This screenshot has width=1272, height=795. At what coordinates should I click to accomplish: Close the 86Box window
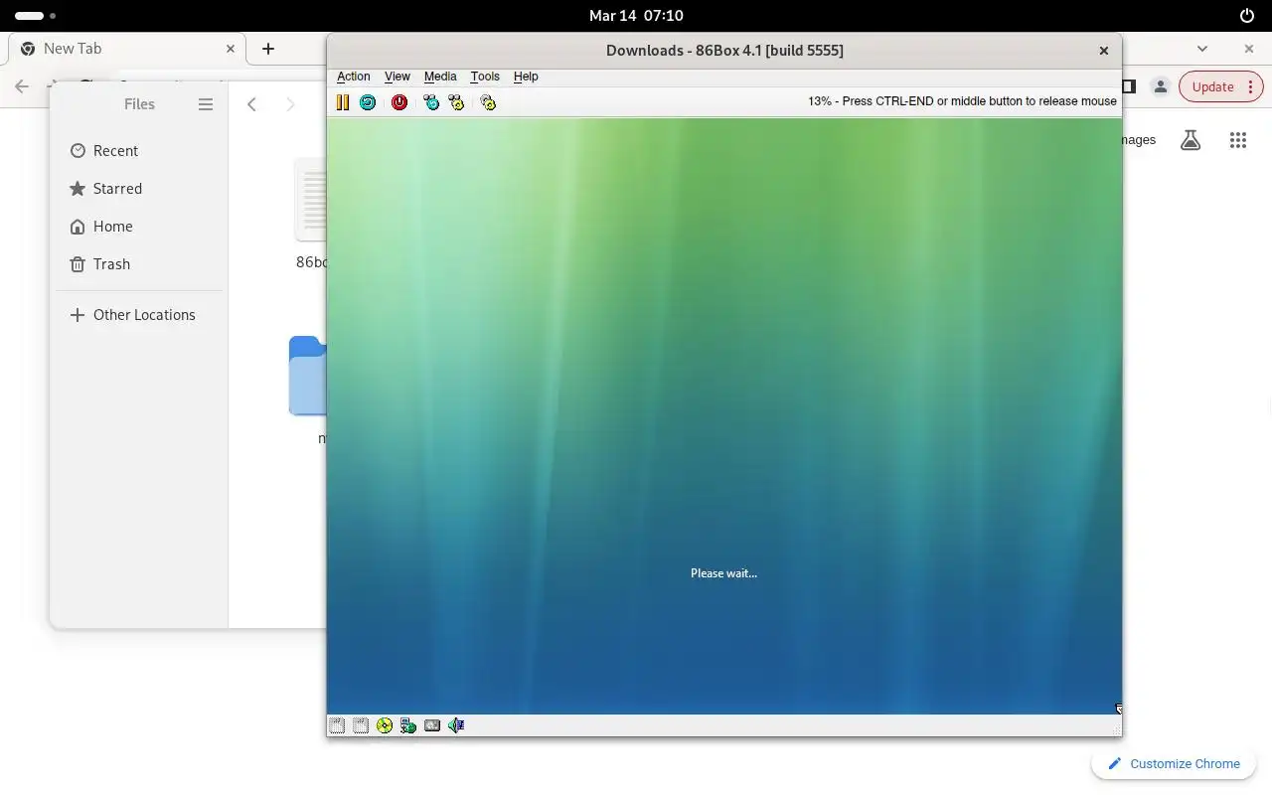tap(1103, 51)
